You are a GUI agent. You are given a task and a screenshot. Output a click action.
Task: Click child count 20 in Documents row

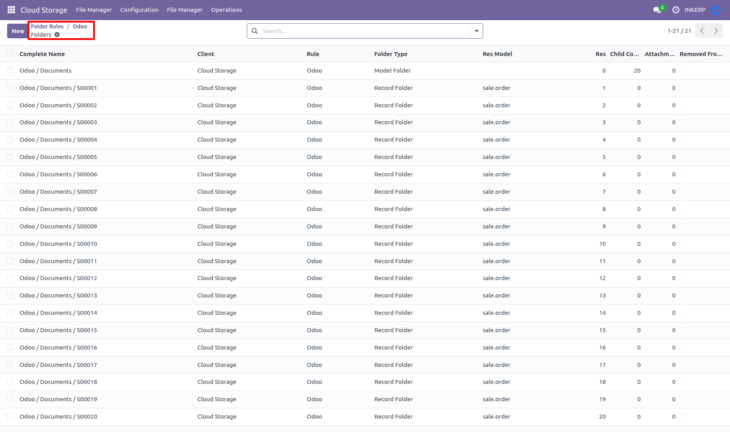pyautogui.click(x=637, y=71)
